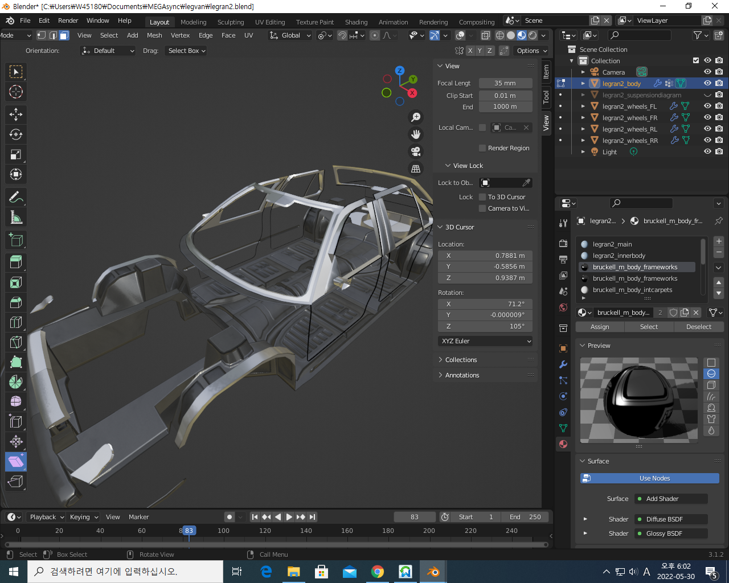Expand the Collections panel
The height and width of the screenshot is (583, 729).
461,360
